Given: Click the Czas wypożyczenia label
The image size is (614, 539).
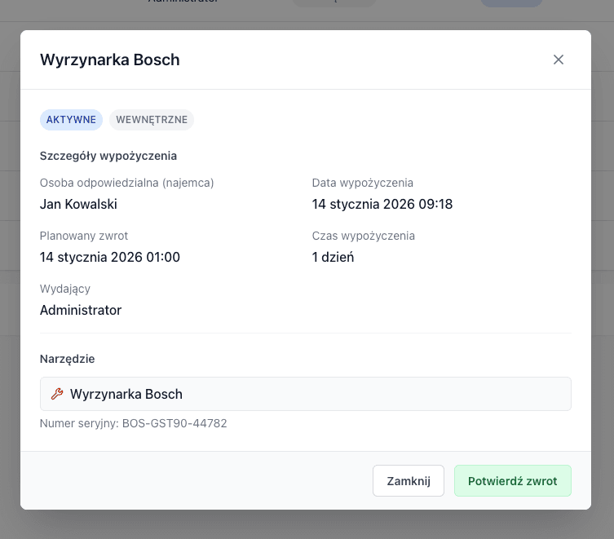Looking at the screenshot, I should click(x=364, y=236).
